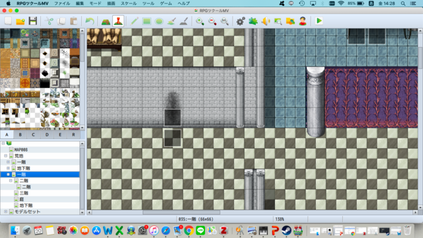Open Google Chrome from the Dock

tap(189, 231)
